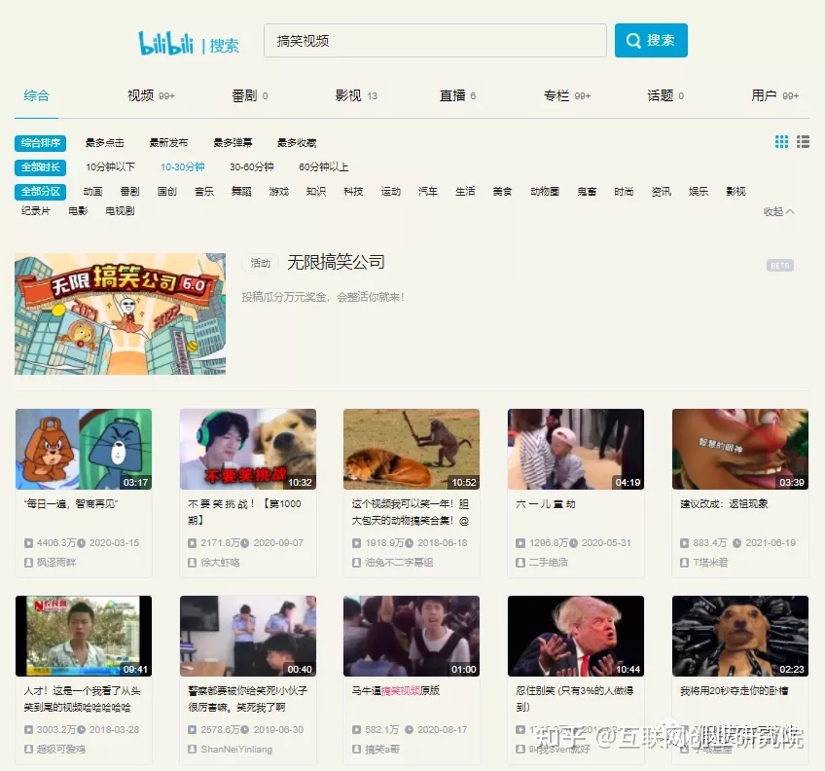The image size is (825, 771).
Task: Click the 活动 tag badge
Action: point(260,263)
